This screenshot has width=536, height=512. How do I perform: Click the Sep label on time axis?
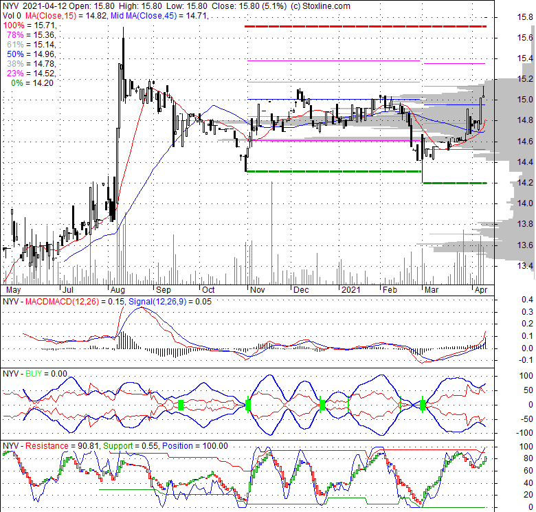click(x=163, y=290)
